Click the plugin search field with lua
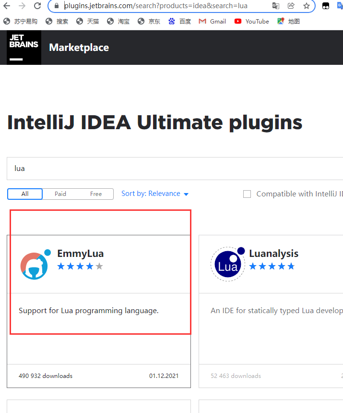 (x=175, y=169)
